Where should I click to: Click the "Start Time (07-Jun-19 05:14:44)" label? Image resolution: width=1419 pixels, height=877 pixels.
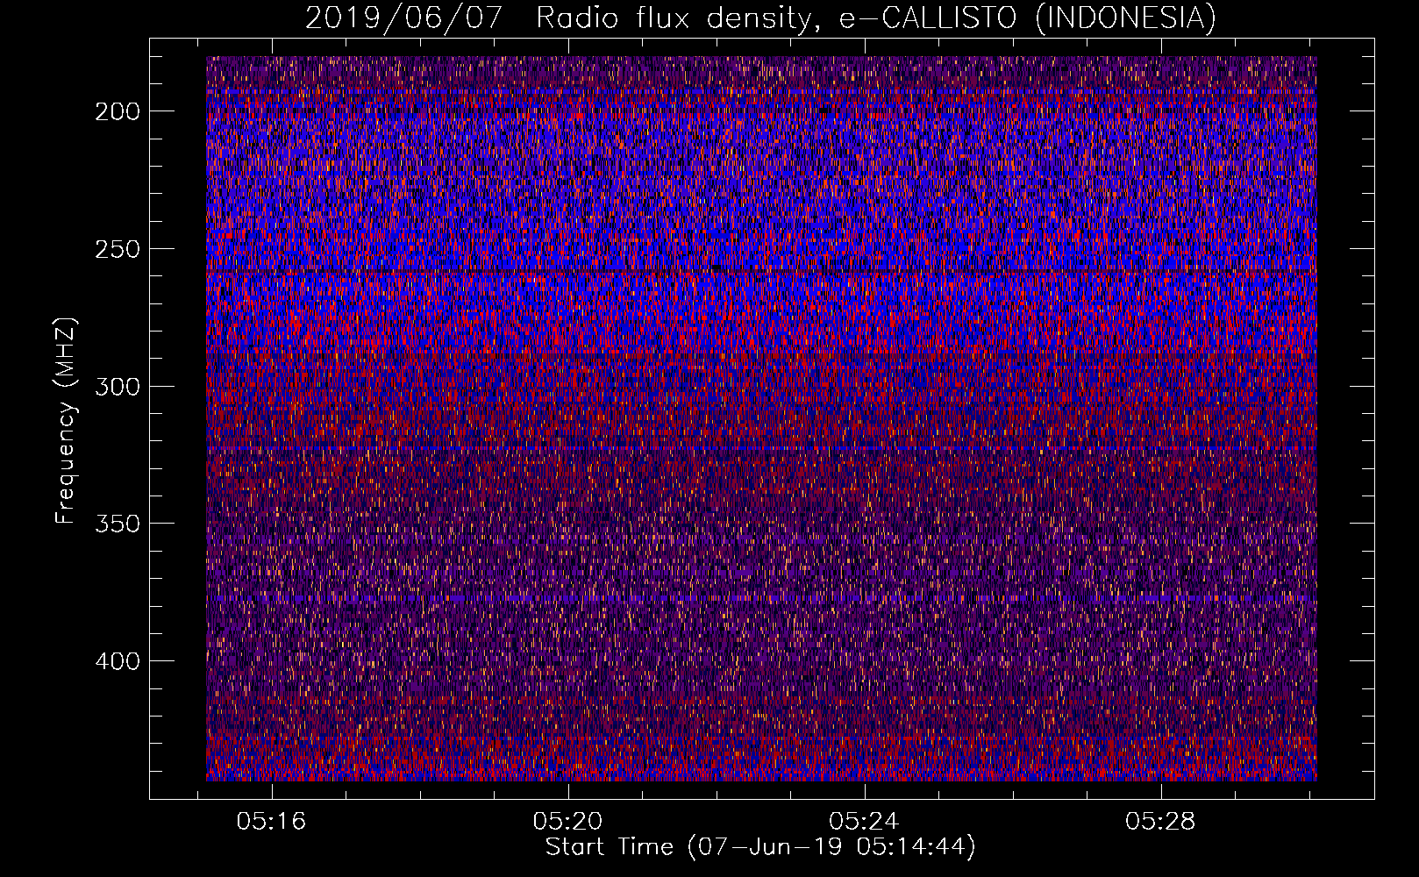[760, 847]
